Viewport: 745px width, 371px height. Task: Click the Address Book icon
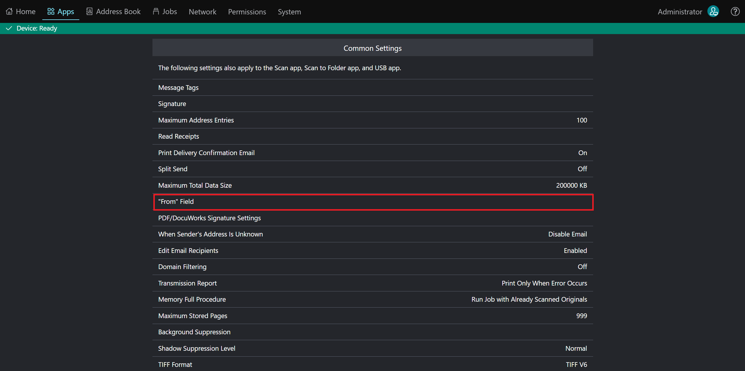tap(89, 11)
